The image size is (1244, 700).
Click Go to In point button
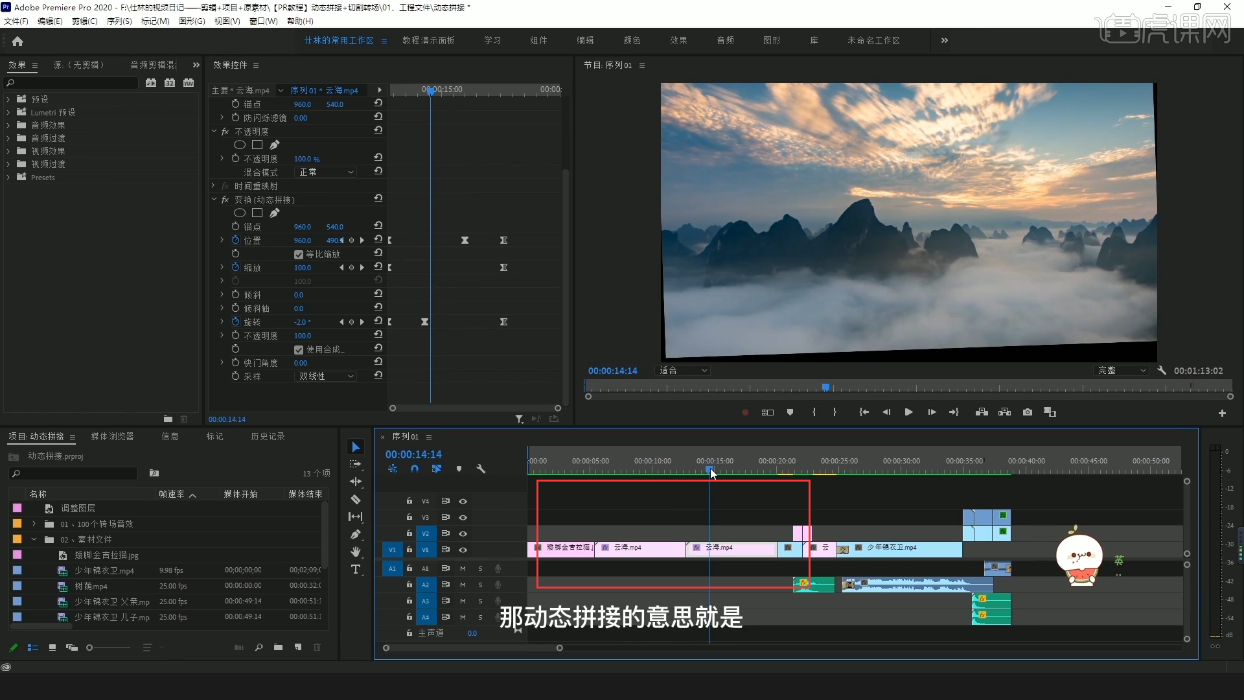pos(864,412)
